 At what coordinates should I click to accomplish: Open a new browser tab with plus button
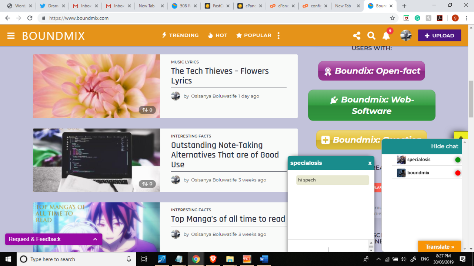[x=404, y=6]
